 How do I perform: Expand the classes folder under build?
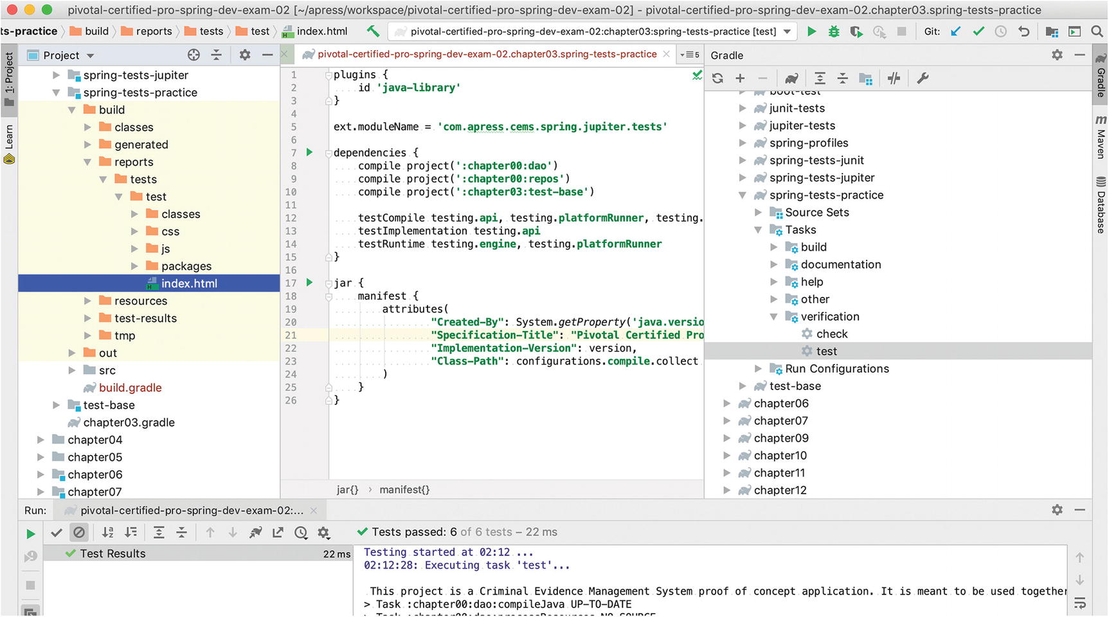87,127
